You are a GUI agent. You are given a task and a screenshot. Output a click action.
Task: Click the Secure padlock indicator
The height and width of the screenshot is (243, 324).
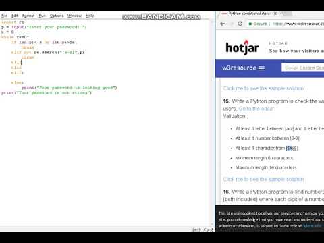pos(258,24)
